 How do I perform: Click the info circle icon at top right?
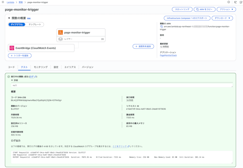229,2
